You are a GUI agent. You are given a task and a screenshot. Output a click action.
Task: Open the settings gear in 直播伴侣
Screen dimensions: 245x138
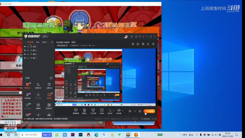pyautogui.click(x=140, y=111)
